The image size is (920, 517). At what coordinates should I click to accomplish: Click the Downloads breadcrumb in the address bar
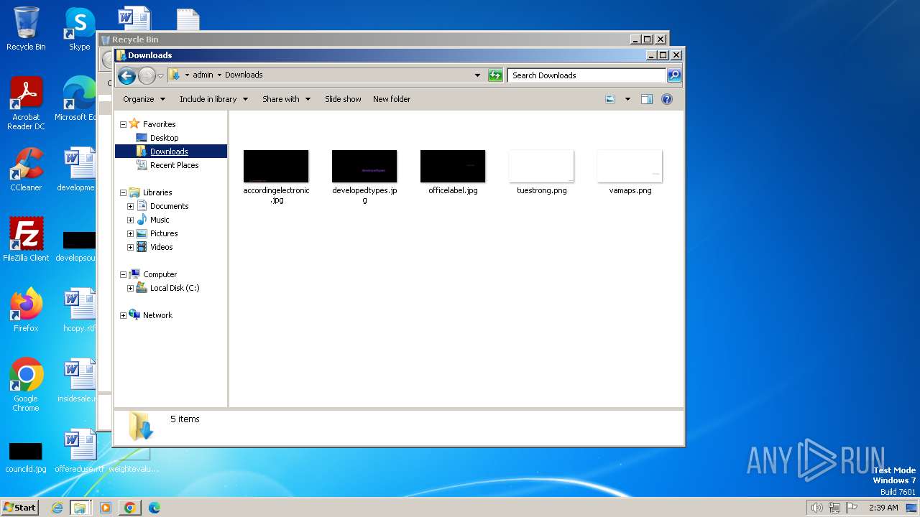244,75
